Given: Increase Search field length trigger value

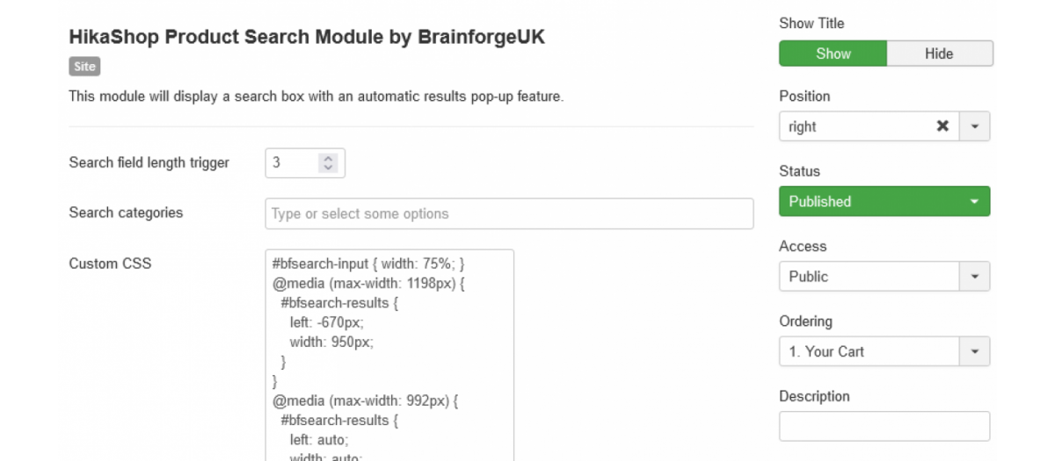Looking at the screenshot, I should pos(329,159).
